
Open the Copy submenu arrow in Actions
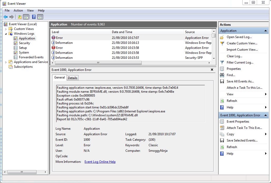266,134
